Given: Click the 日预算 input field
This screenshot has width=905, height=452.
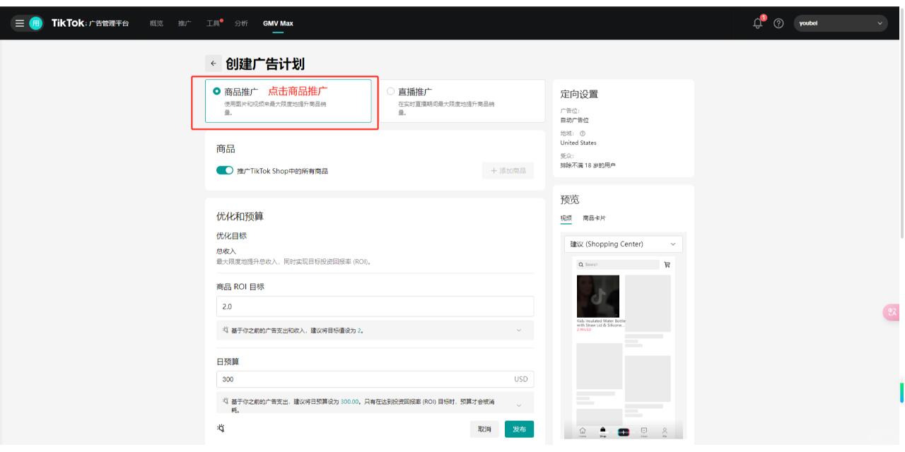Looking at the screenshot, I should tap(375, 379).
